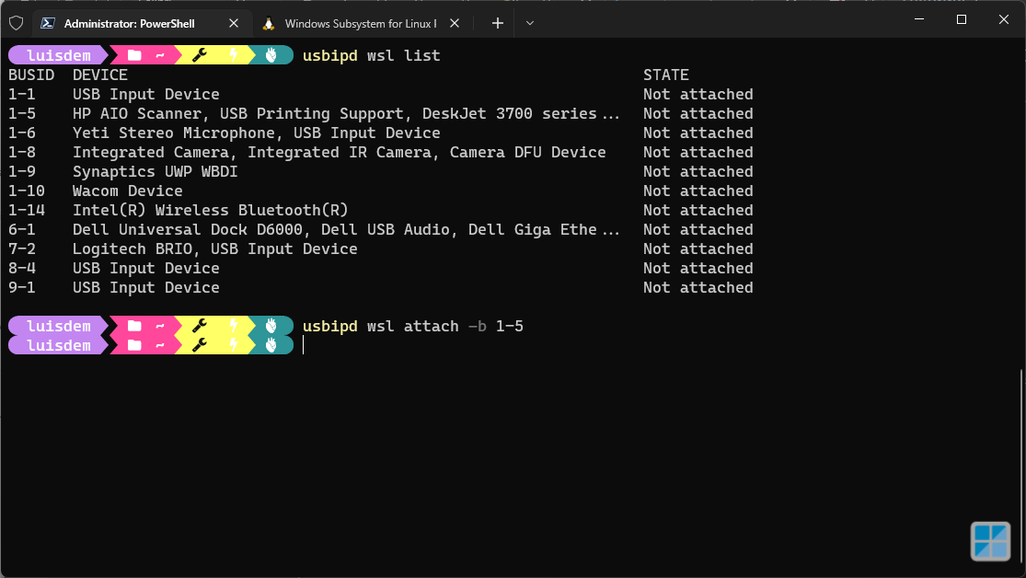Maximize the terminal window
Image resolution: width=1026 pixels, height=578 pixels.
tap(962, 19)
